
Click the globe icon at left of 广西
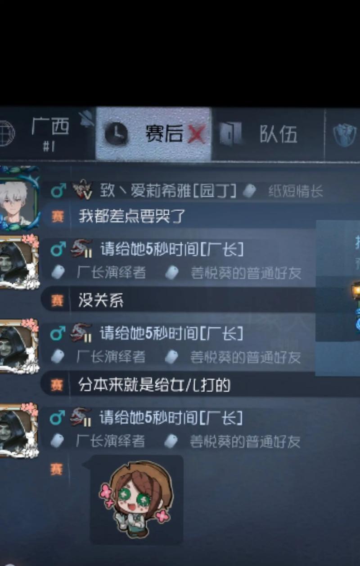click(x=6, y=133)
